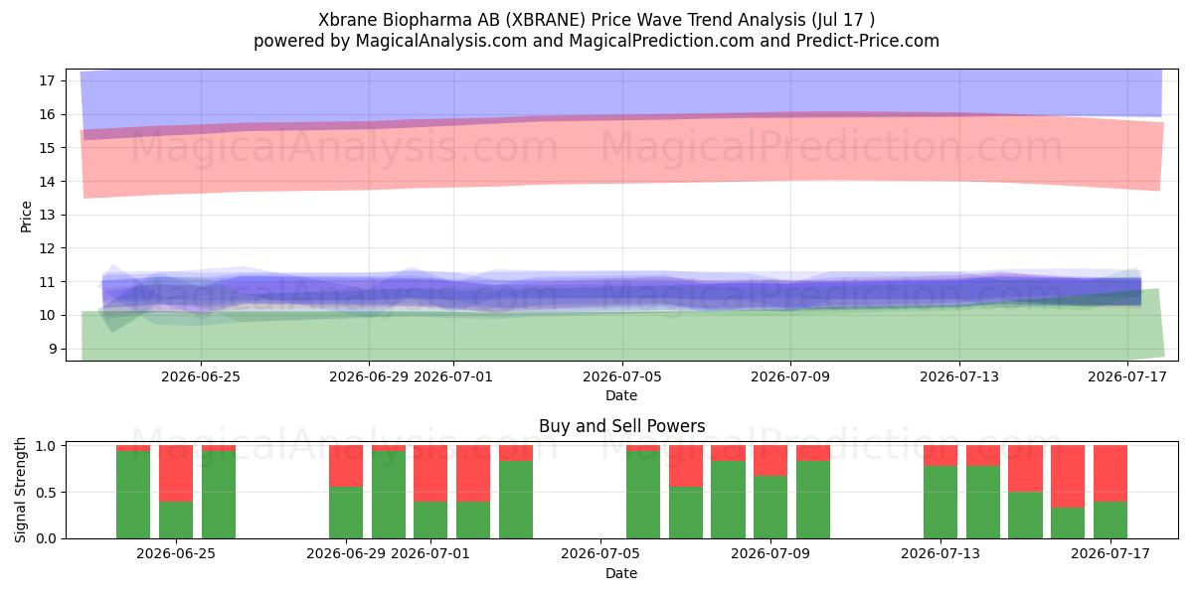Select the 16 tick on the Price axis
Viewport: 1193px width, 596px height.
tap(46, 114)
